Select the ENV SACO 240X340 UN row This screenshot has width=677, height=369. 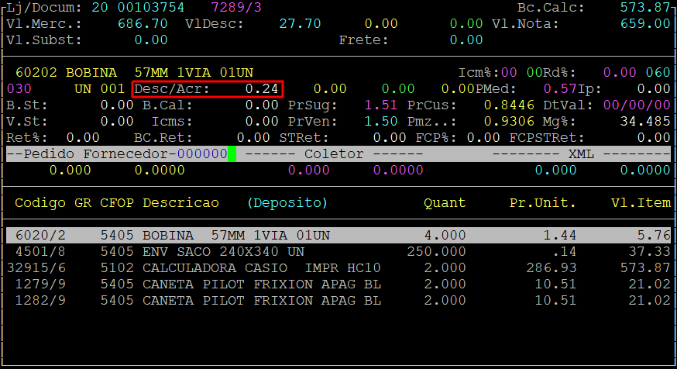pos(338,251)
